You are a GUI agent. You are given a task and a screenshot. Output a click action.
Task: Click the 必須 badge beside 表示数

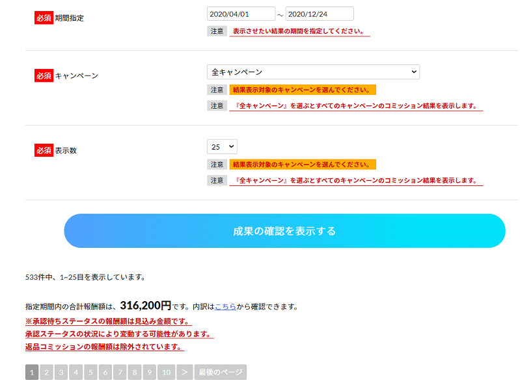(44, 150)
